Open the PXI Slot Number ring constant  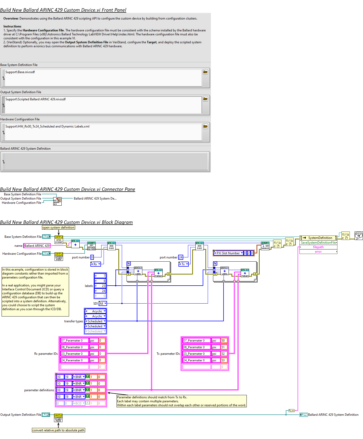click(228, 253)
